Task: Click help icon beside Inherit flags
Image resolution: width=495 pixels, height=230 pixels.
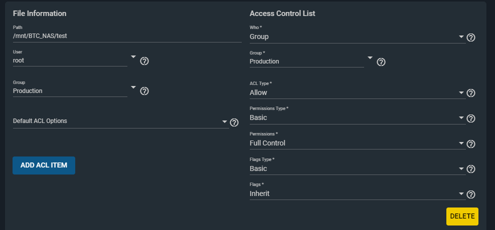Action: click(x=471, y=194)
